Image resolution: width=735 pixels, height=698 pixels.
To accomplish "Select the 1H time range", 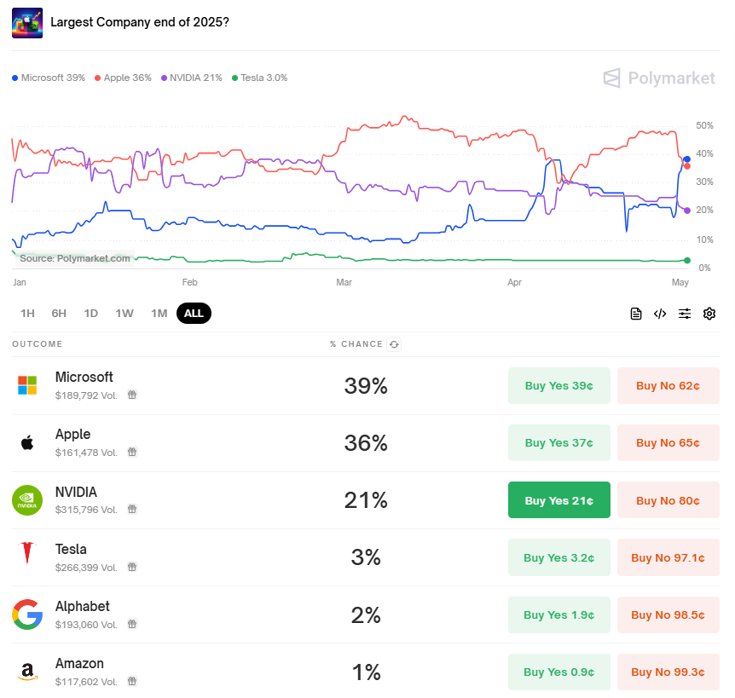I will [x=27, y=314].
